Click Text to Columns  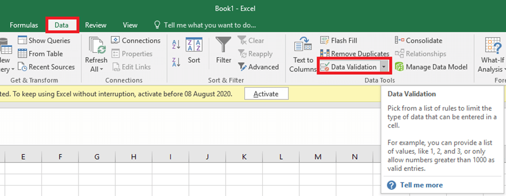tap(303, 55)
